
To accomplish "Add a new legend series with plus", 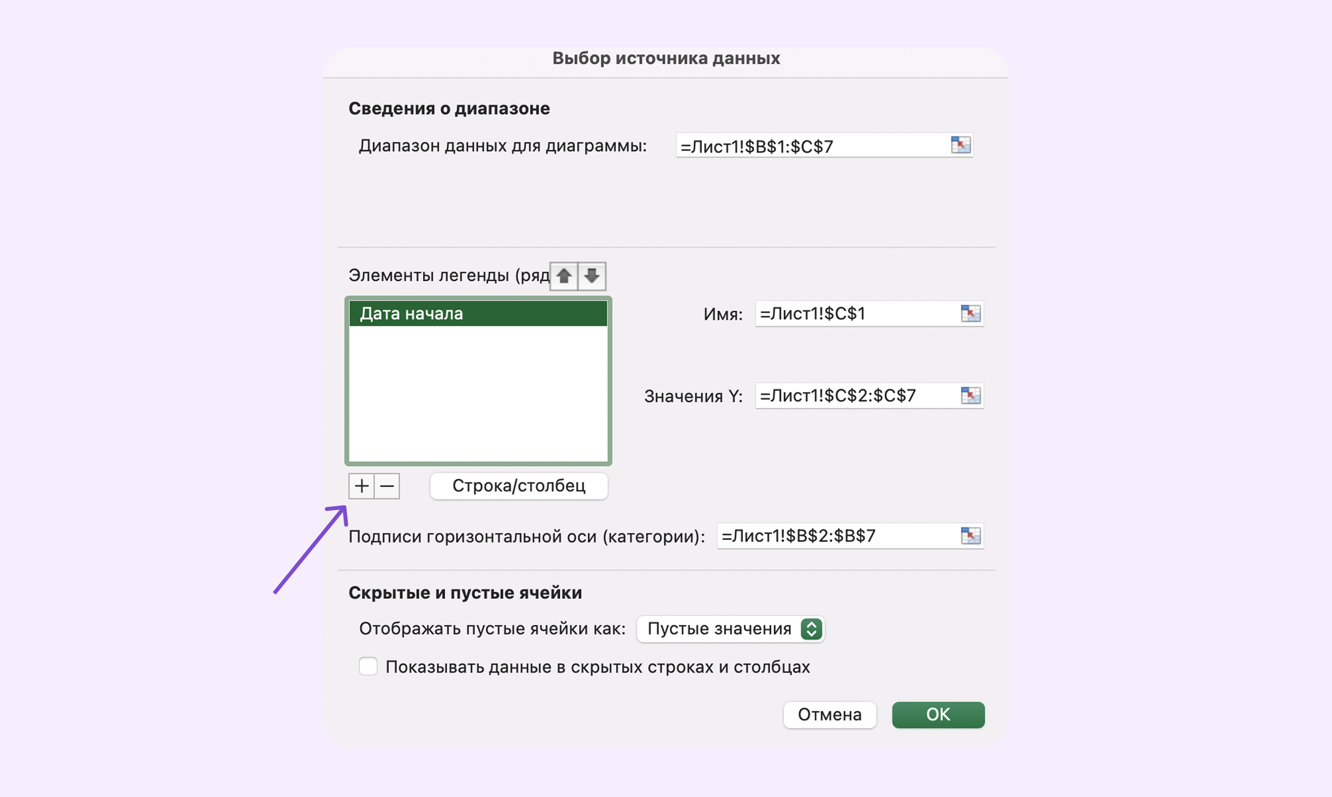I will pyautogui.click(x=362, y=486).
